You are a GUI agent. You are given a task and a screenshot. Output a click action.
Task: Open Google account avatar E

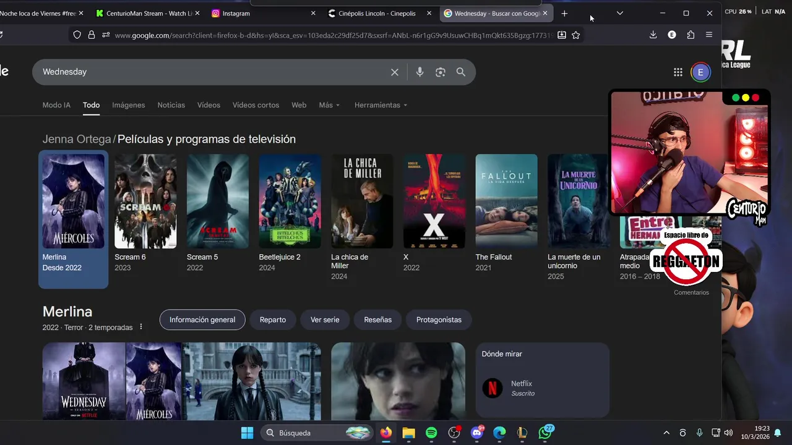click(700, 72)
